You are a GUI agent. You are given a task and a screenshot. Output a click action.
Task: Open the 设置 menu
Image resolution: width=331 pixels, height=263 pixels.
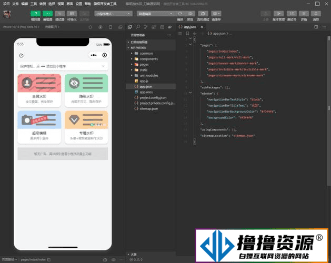tap(79, 4)
